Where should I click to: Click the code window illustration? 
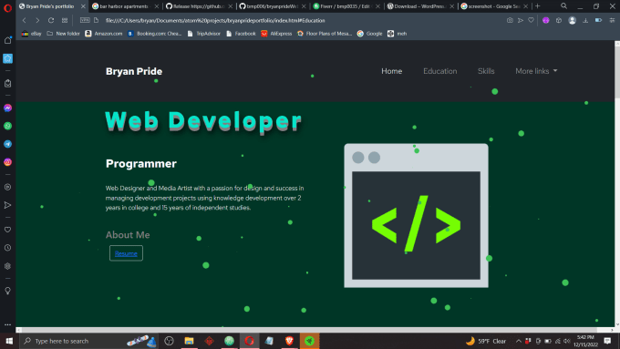coord(416,215)
